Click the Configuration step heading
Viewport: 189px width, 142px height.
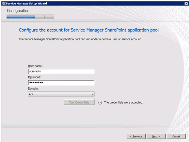[18, 11]
